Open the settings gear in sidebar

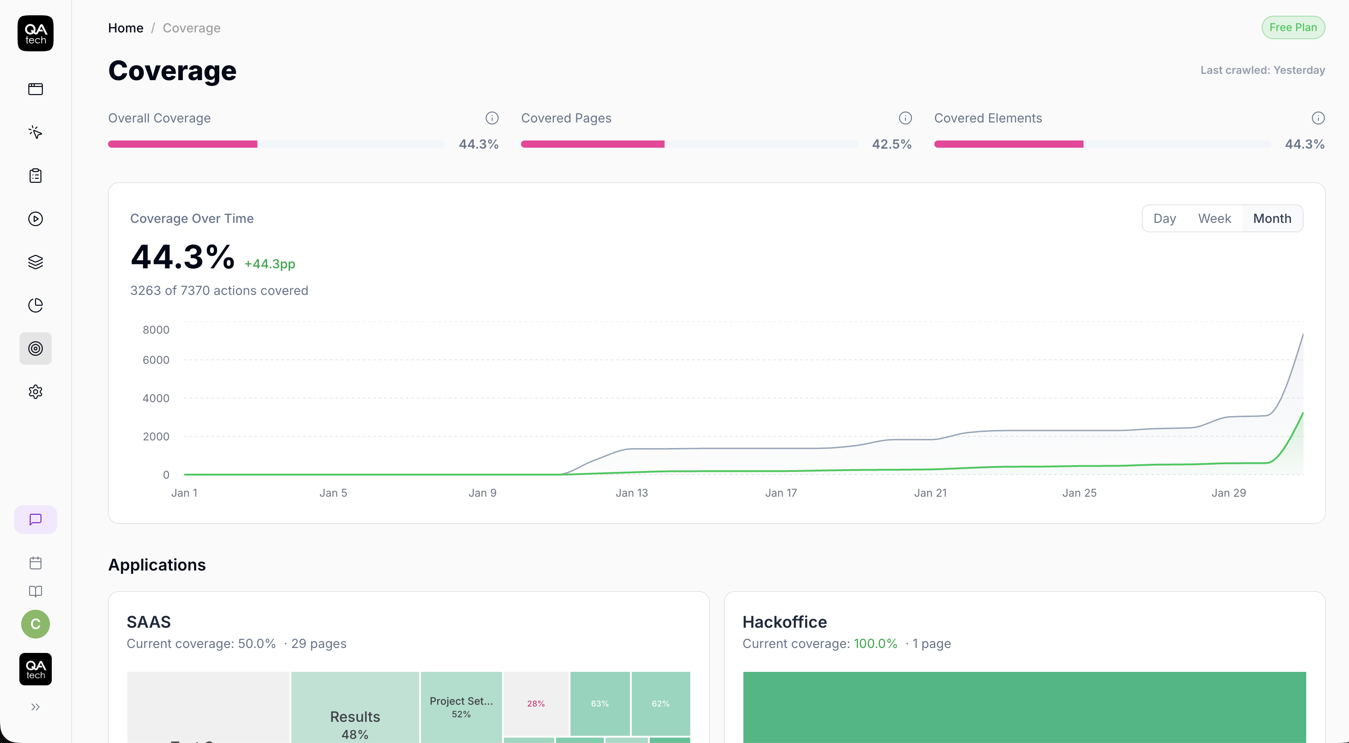coord(35,392)
